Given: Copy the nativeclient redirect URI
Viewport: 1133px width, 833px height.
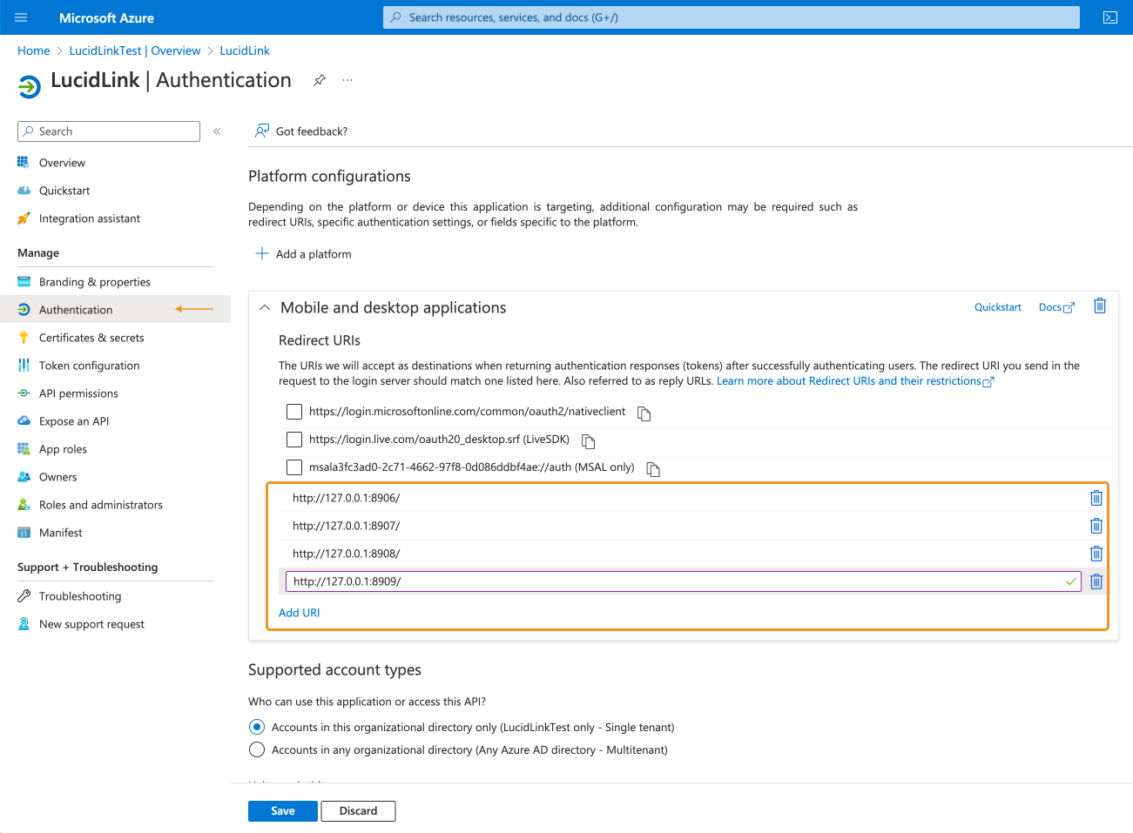Looking at the screenshot, I should [x=644, y=413].
